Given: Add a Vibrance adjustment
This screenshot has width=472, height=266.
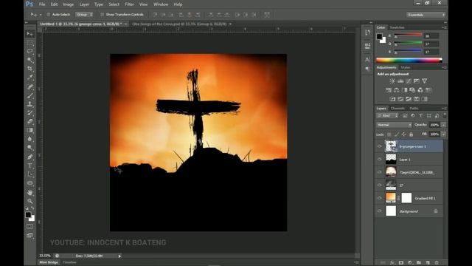Looking at the screenshot, I should click(425, 81).
